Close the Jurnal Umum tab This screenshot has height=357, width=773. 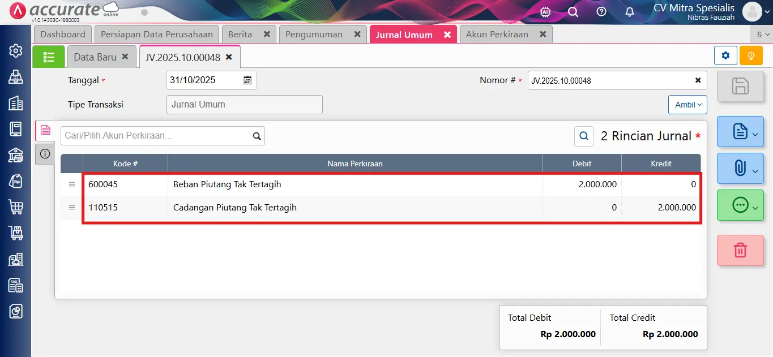pos(447,35)
